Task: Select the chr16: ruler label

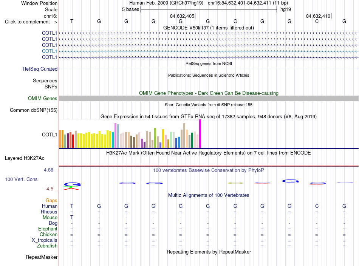Action: (50, 16)
